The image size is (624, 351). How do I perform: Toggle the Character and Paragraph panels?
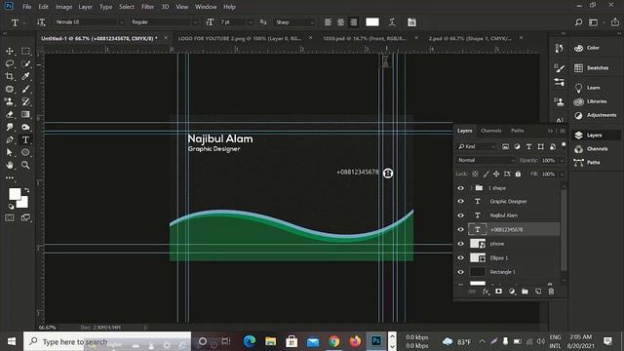point(411,22)
